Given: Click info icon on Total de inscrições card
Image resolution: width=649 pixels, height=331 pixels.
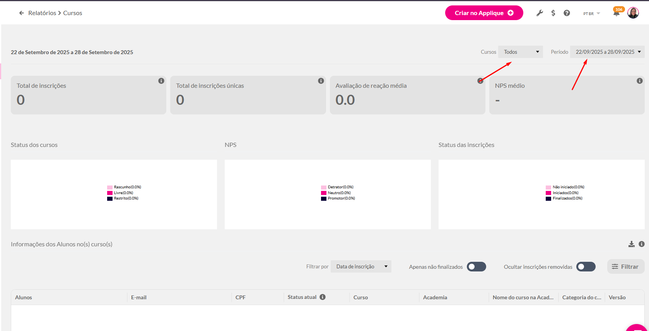Looking at the screenshot, I should coord(161,81).
